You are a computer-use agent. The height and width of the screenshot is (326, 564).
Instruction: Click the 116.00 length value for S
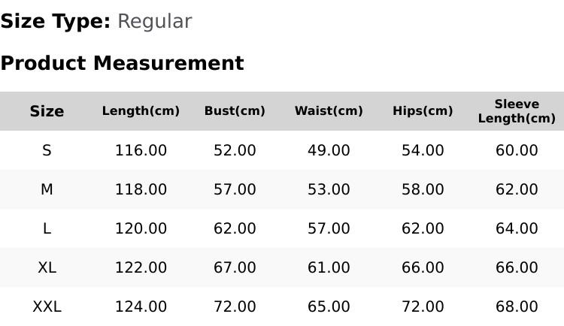pos(141,150)
